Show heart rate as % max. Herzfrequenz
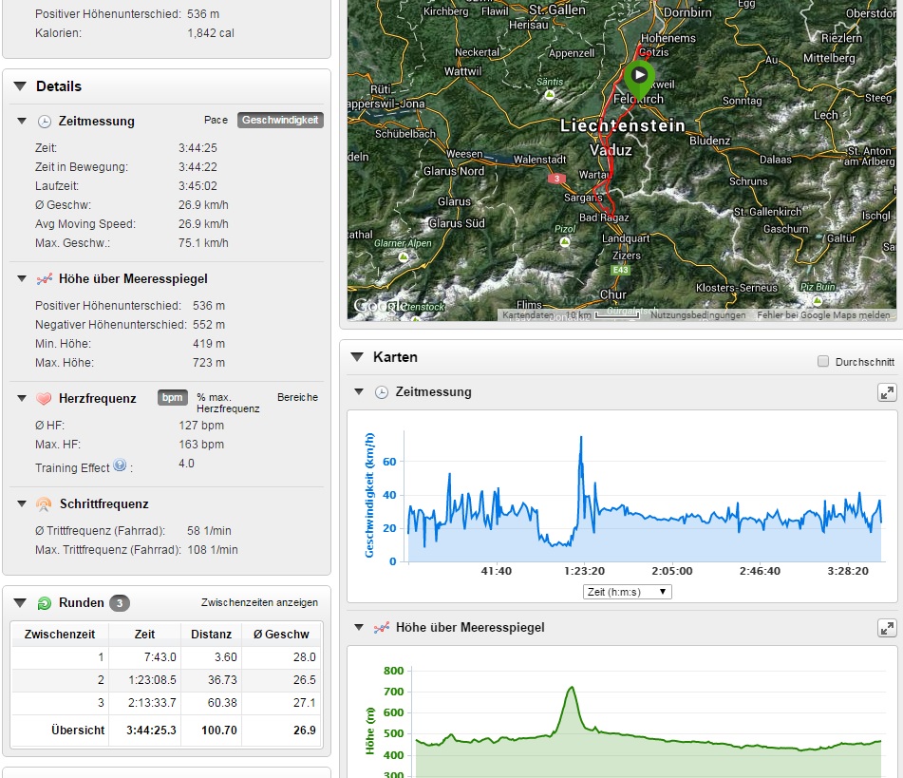Viewport: 903px width, 778px height. pyautogui.click(x=227, y=403)
